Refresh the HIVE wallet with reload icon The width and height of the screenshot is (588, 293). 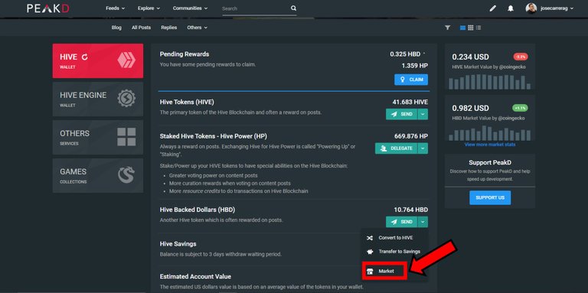pyautogui.click(x=85, y=57)
